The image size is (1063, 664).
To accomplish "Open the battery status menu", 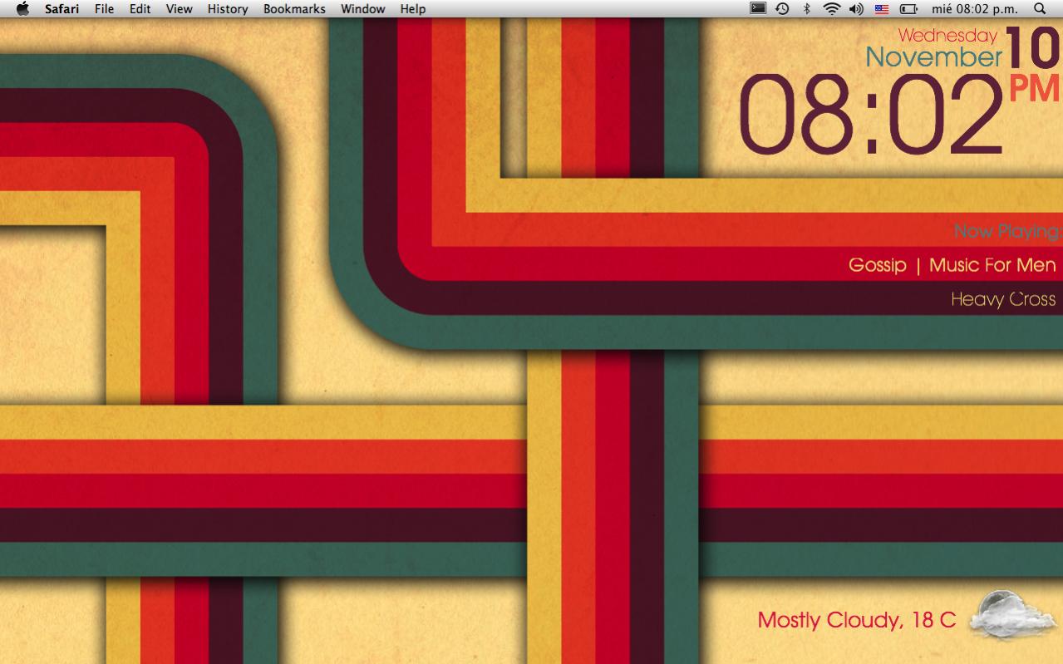I will coord(909,9).
